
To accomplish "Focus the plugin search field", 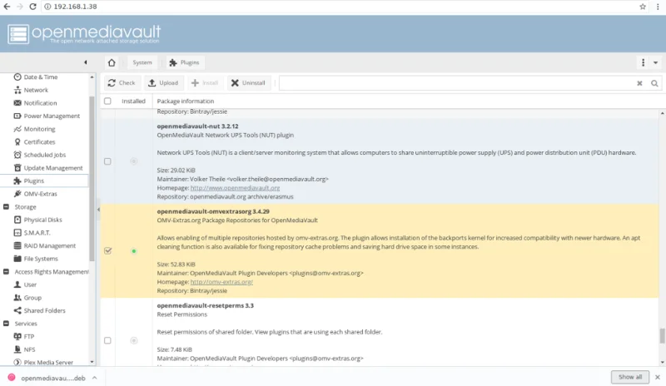I will (x=456, y=83).
